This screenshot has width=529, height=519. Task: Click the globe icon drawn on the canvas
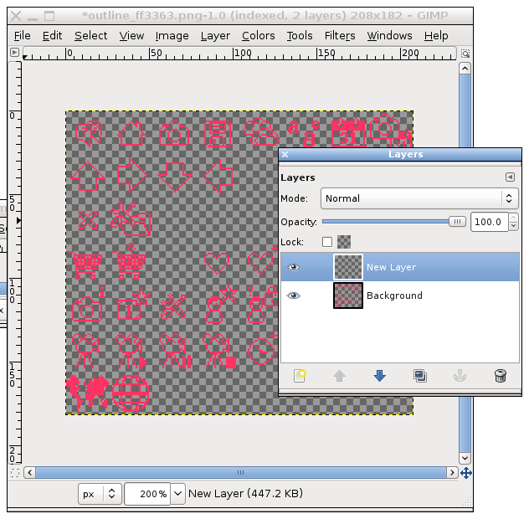pyautogui.click(x=131, y=393)
